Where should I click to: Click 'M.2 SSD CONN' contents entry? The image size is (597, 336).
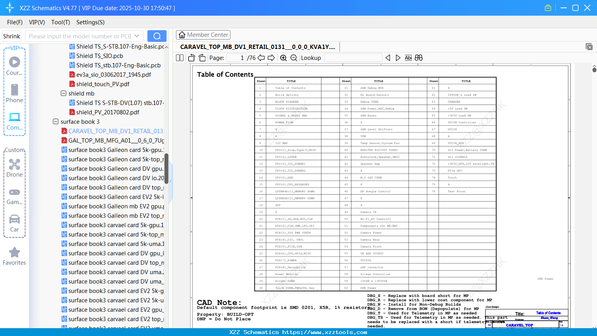371,177
